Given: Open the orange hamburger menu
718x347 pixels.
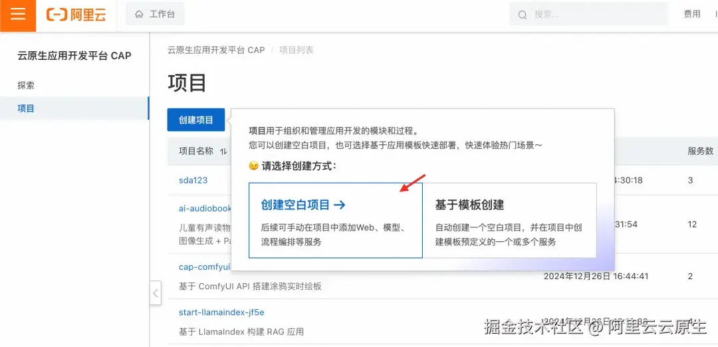Looking at the screenshot, I should [18, 14].
